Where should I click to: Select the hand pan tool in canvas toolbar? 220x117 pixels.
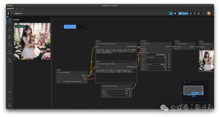pos(186,105)
